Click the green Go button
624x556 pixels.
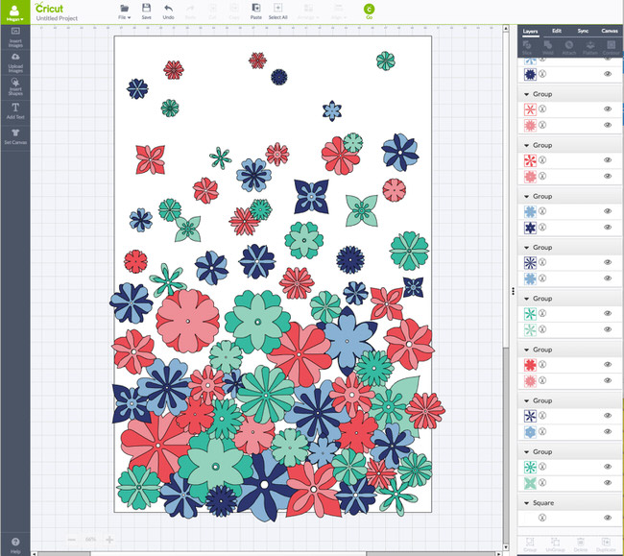[369, 11]
